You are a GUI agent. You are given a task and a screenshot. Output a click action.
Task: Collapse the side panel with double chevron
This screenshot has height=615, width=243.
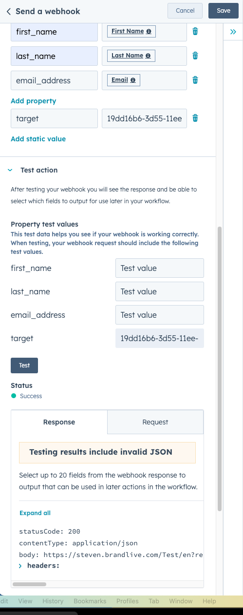(233, 32)
